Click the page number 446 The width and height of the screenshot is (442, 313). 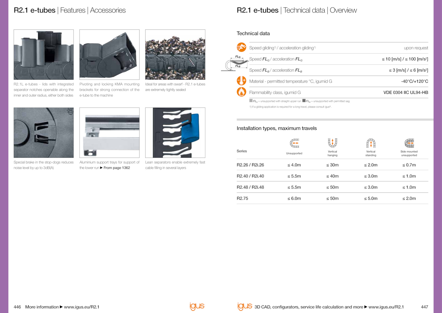point(17,307)
